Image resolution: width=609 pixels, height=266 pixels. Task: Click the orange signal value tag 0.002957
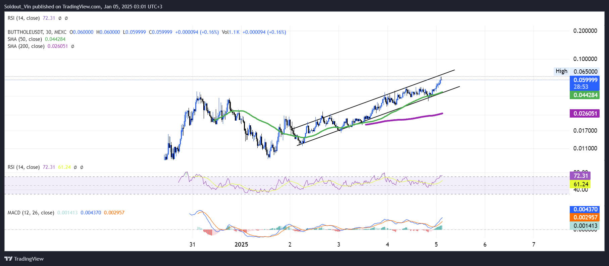[x=585, y=217]
